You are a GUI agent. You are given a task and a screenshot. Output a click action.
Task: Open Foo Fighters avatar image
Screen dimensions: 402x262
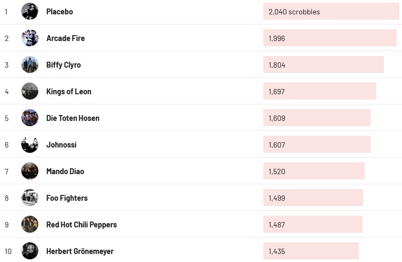click(x=30, y=198)
